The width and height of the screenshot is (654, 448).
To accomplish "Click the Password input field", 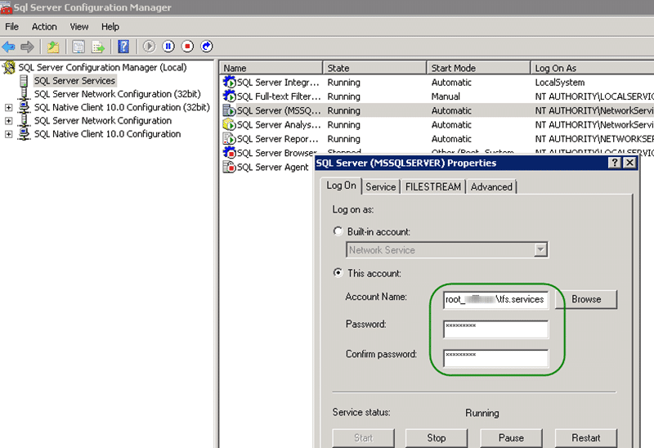I will 496,329.
